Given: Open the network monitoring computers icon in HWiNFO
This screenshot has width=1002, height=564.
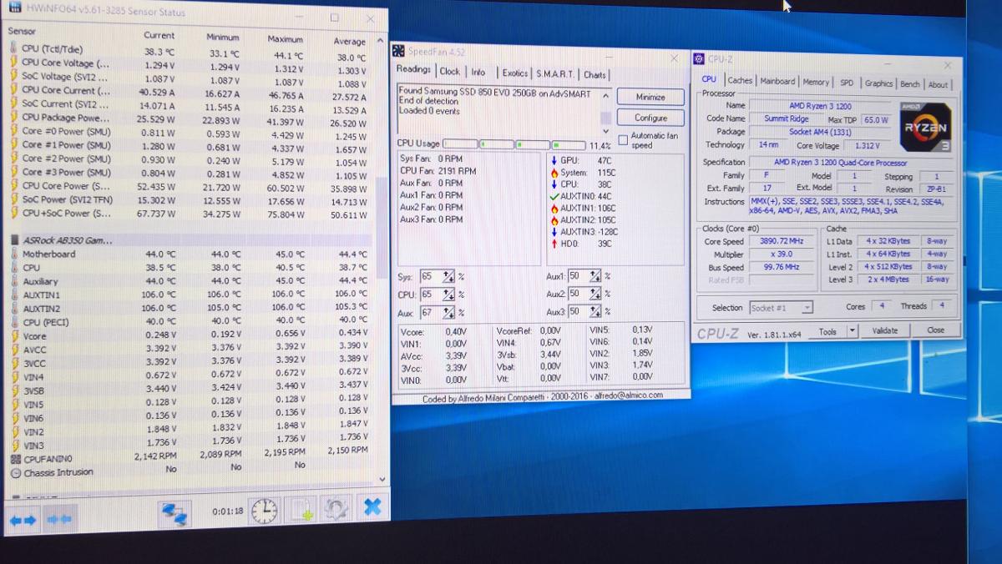Looking at the screenshot, I should (x=175, y=513).
